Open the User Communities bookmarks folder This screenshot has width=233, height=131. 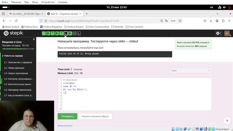[x=97, y=27]
